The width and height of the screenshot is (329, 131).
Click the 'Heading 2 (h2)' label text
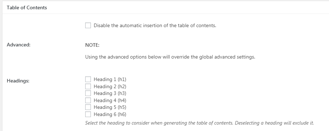click(110, 86)
